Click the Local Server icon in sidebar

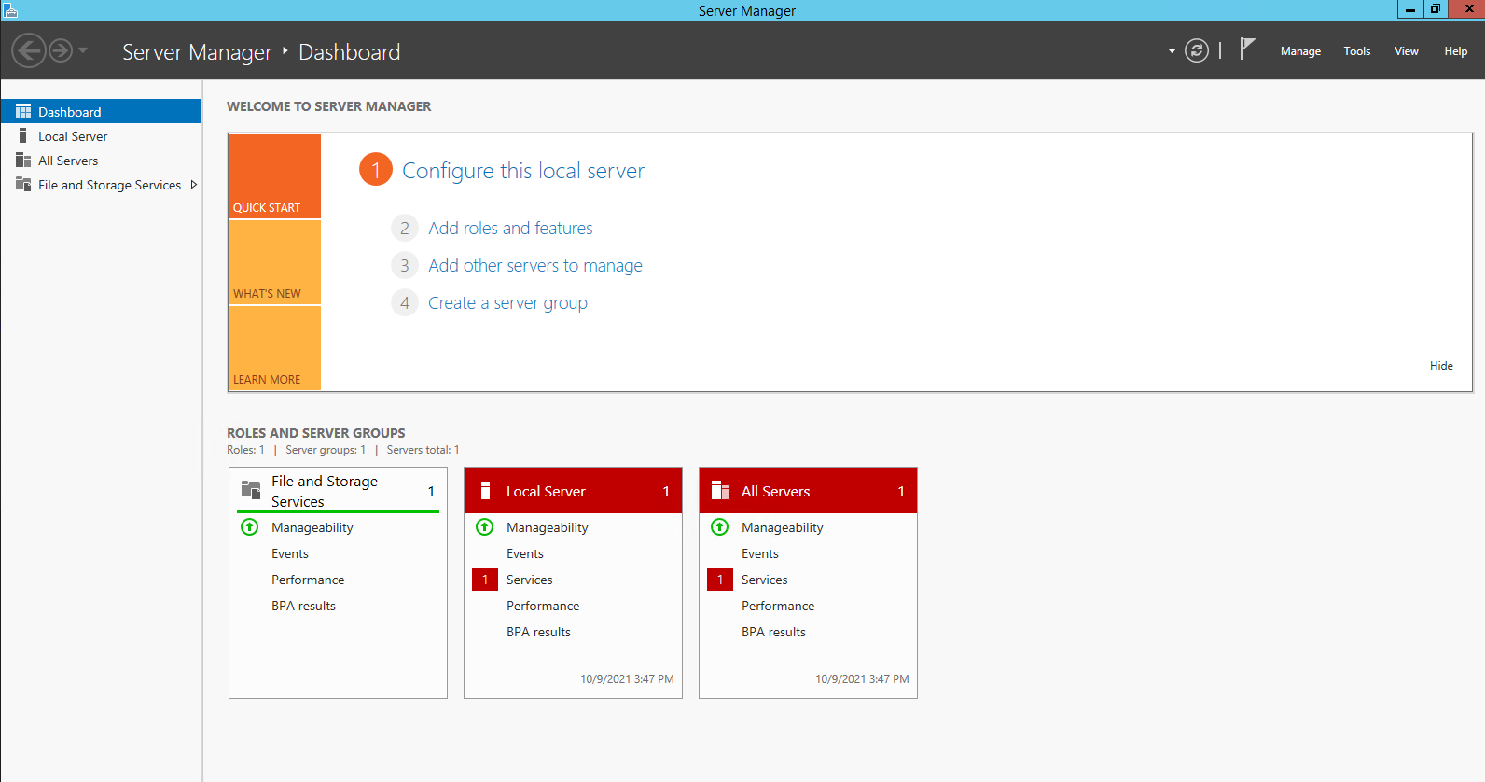(x=23, y=136)
